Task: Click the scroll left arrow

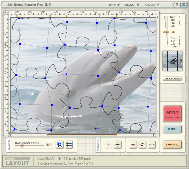Action: pos(10,135)
